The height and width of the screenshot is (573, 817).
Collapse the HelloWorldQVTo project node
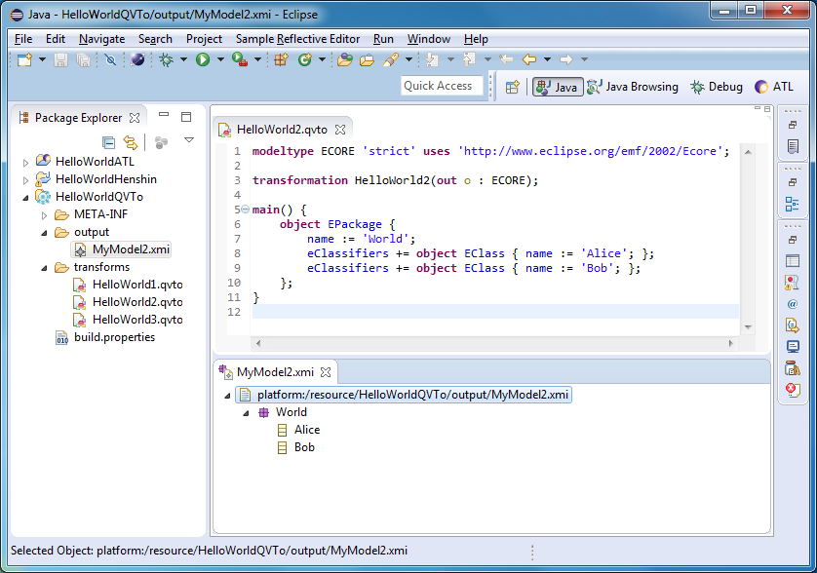point(25,198)
